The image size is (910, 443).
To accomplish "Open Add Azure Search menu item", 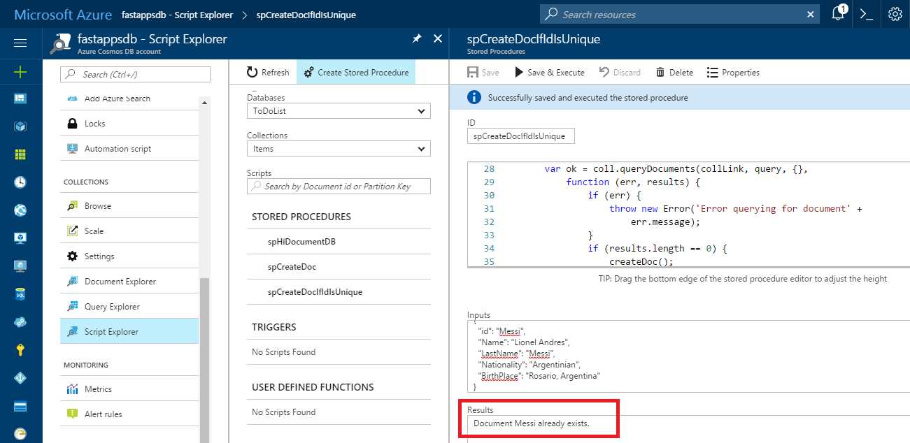I will [129, 100].
